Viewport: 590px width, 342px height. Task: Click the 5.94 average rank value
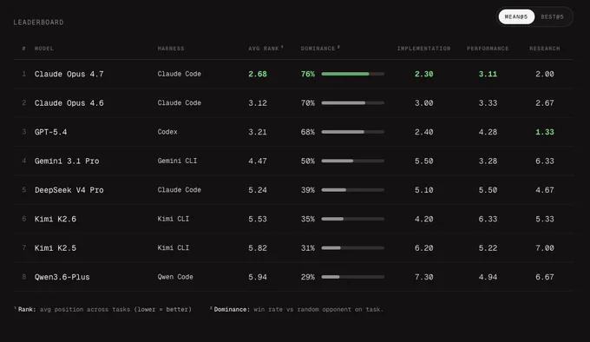258,277
